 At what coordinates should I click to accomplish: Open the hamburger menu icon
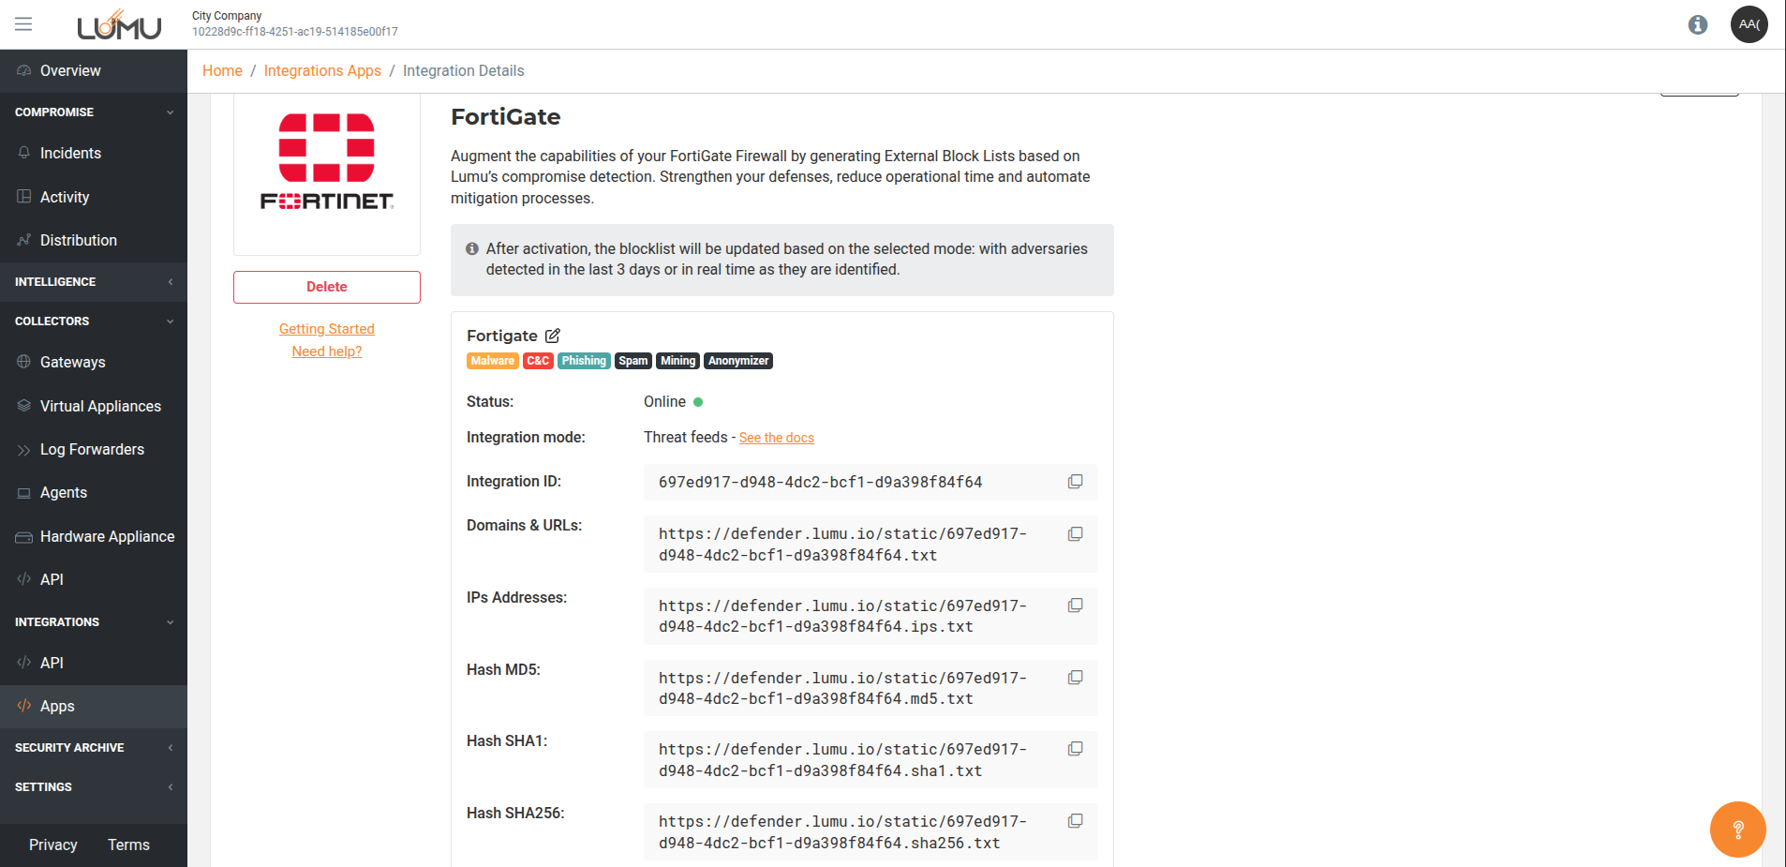point(23,24)
